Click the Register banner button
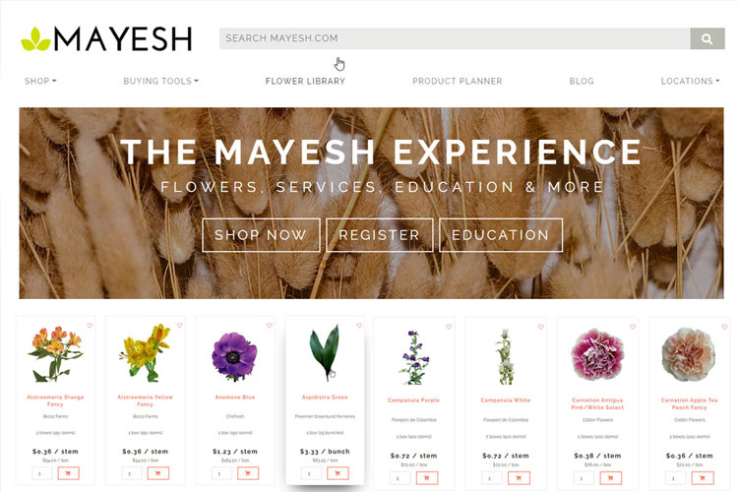The width and height of the screenshot is (738, 492). (380, 235)
